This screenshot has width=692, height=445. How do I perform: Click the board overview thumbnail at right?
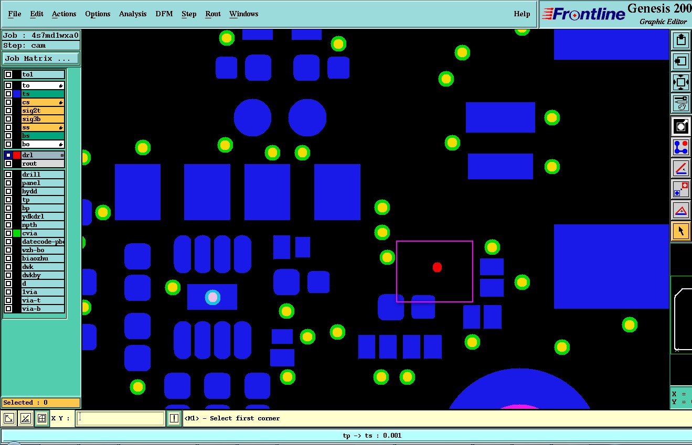pyautogui.click(x=681, y=314)
